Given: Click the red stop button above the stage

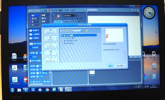Looking at the screenshot, I should tap(137, 14).
